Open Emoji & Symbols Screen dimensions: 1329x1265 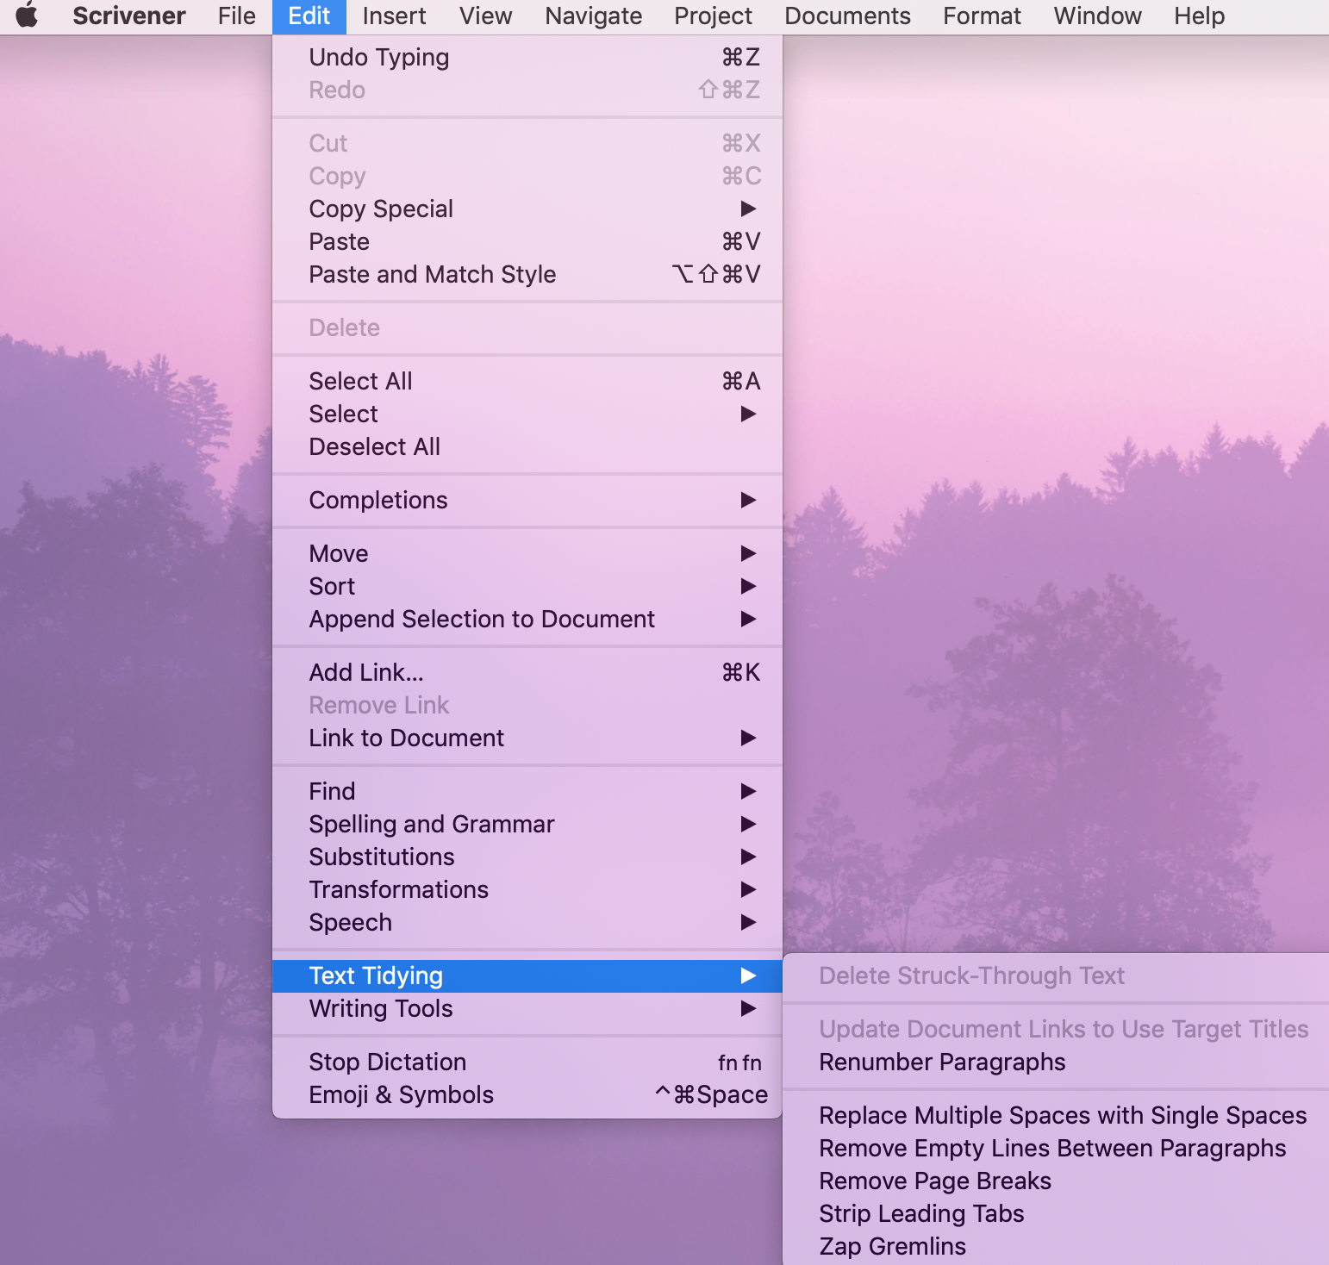click(x=527, y=1094)
